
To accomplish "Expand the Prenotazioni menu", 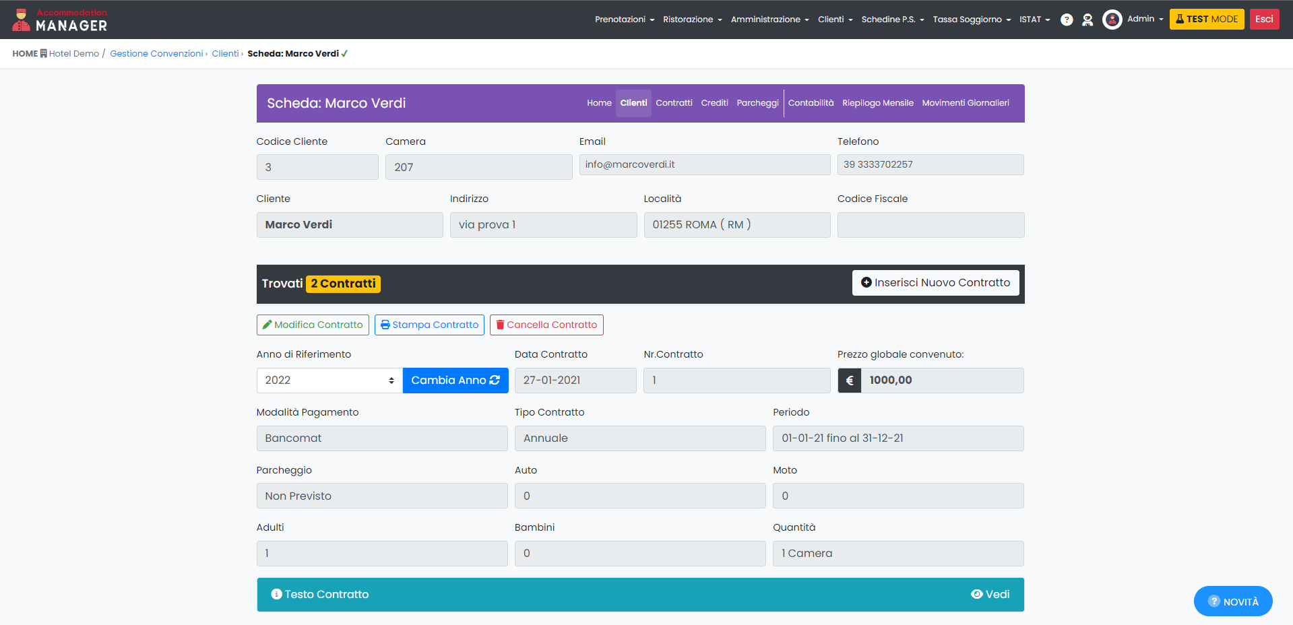I will pyautogui.click(x=624, y=20).
